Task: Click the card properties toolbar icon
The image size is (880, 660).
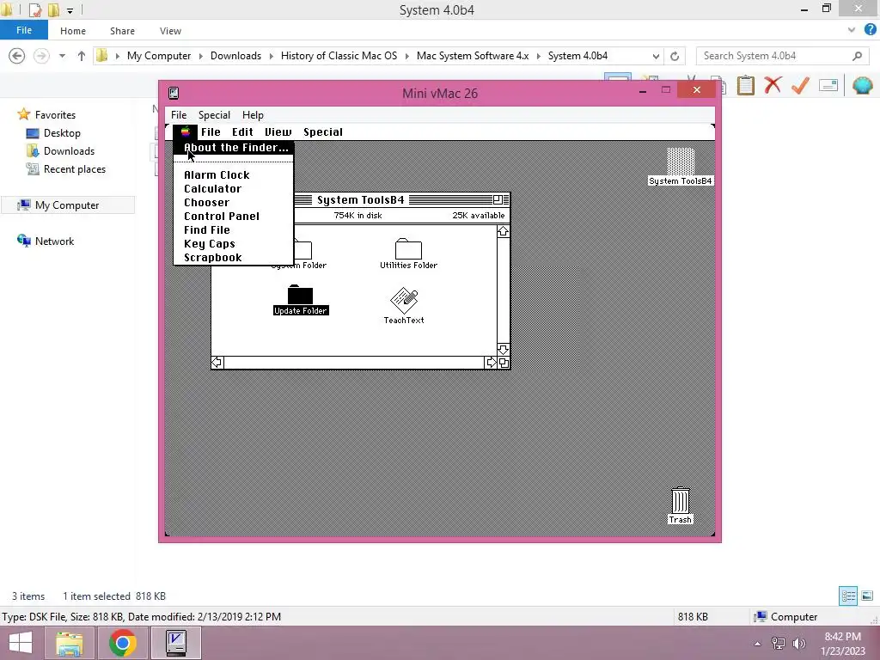Action: point(828,85)
